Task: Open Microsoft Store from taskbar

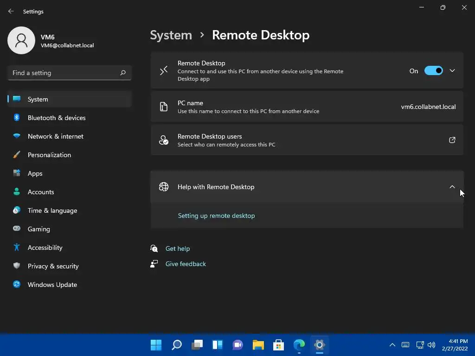Action: coord(278,345)
